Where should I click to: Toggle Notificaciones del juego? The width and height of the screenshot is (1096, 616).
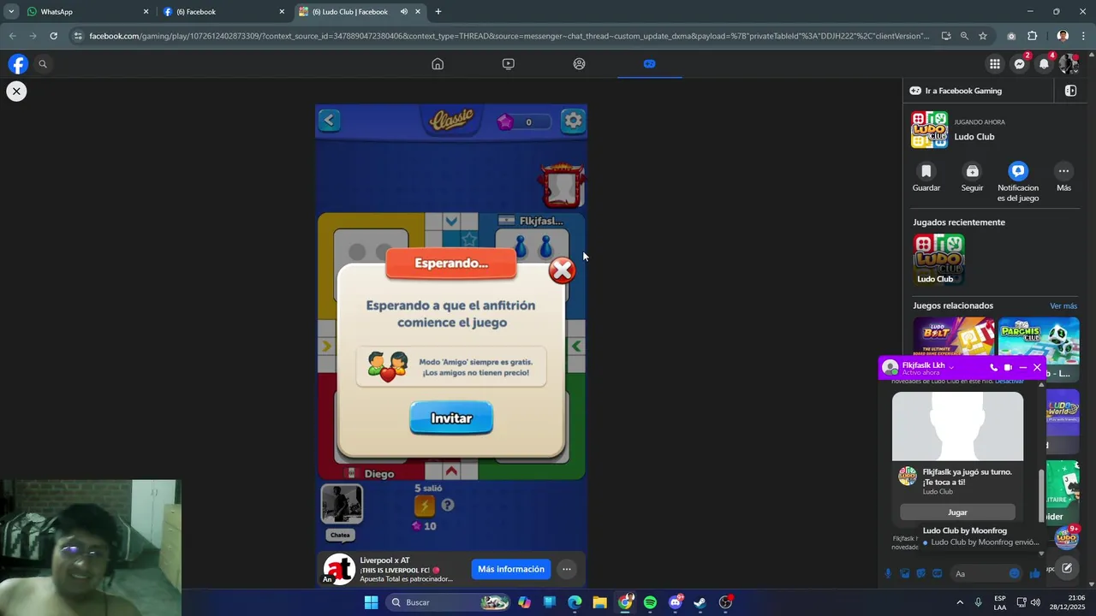[1017, 182]
